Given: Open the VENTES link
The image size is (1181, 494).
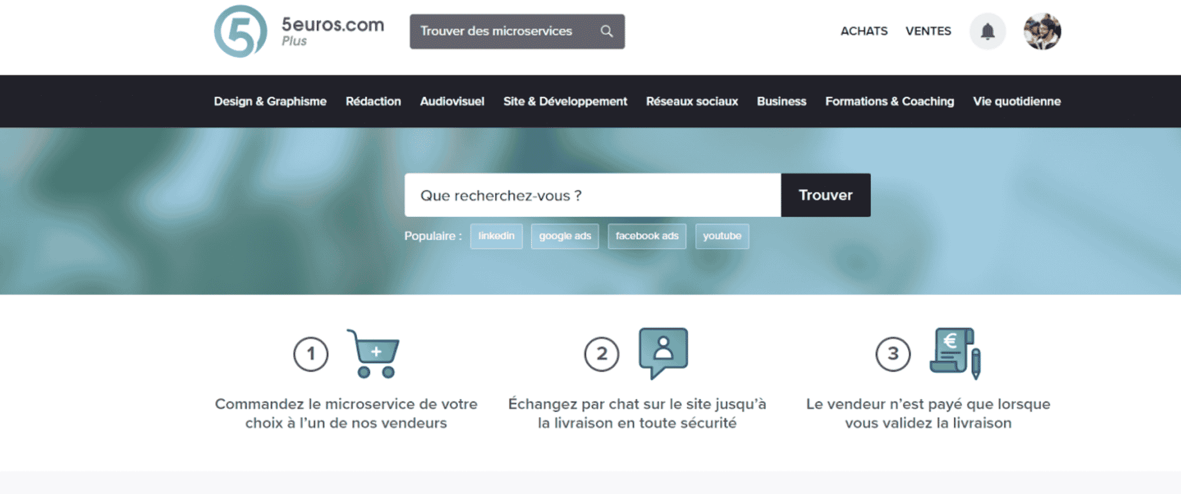Looking at the screenshot, I should 928,31.
